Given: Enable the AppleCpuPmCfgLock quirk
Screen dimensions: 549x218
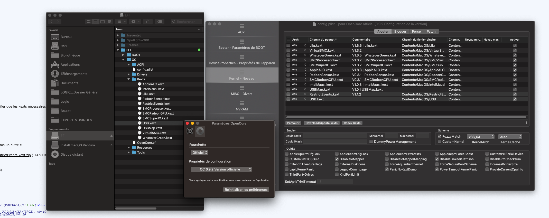Looking at the screenshot, I should pyautogui.click(x=287, y=154).
